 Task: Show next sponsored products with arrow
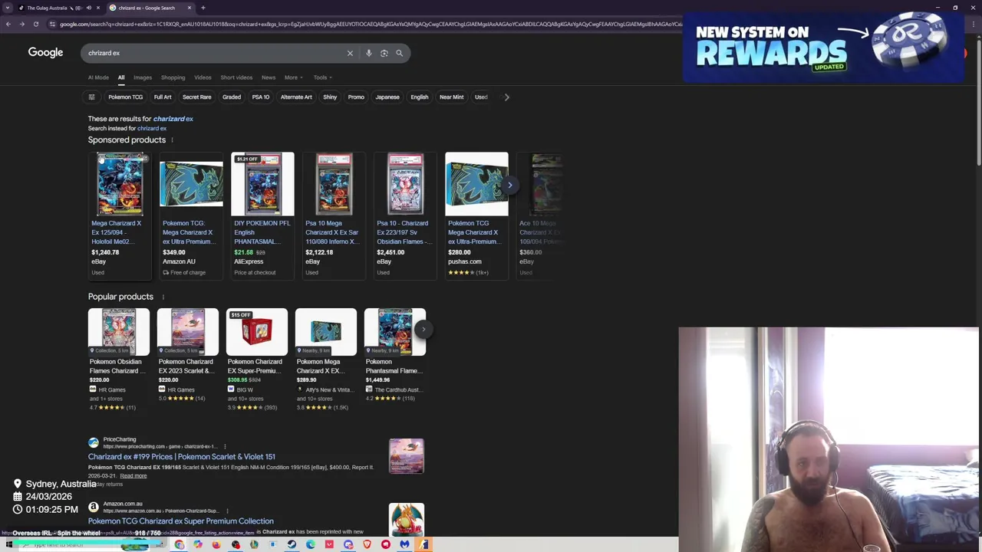(509, 185)
